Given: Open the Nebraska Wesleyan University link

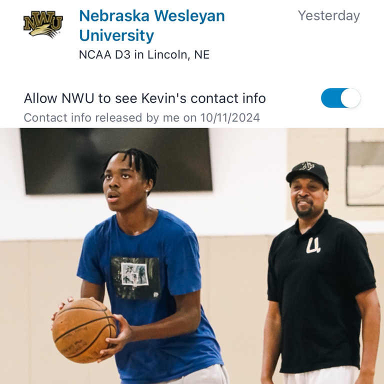Looking at the screenshot, I should point(152,25).
